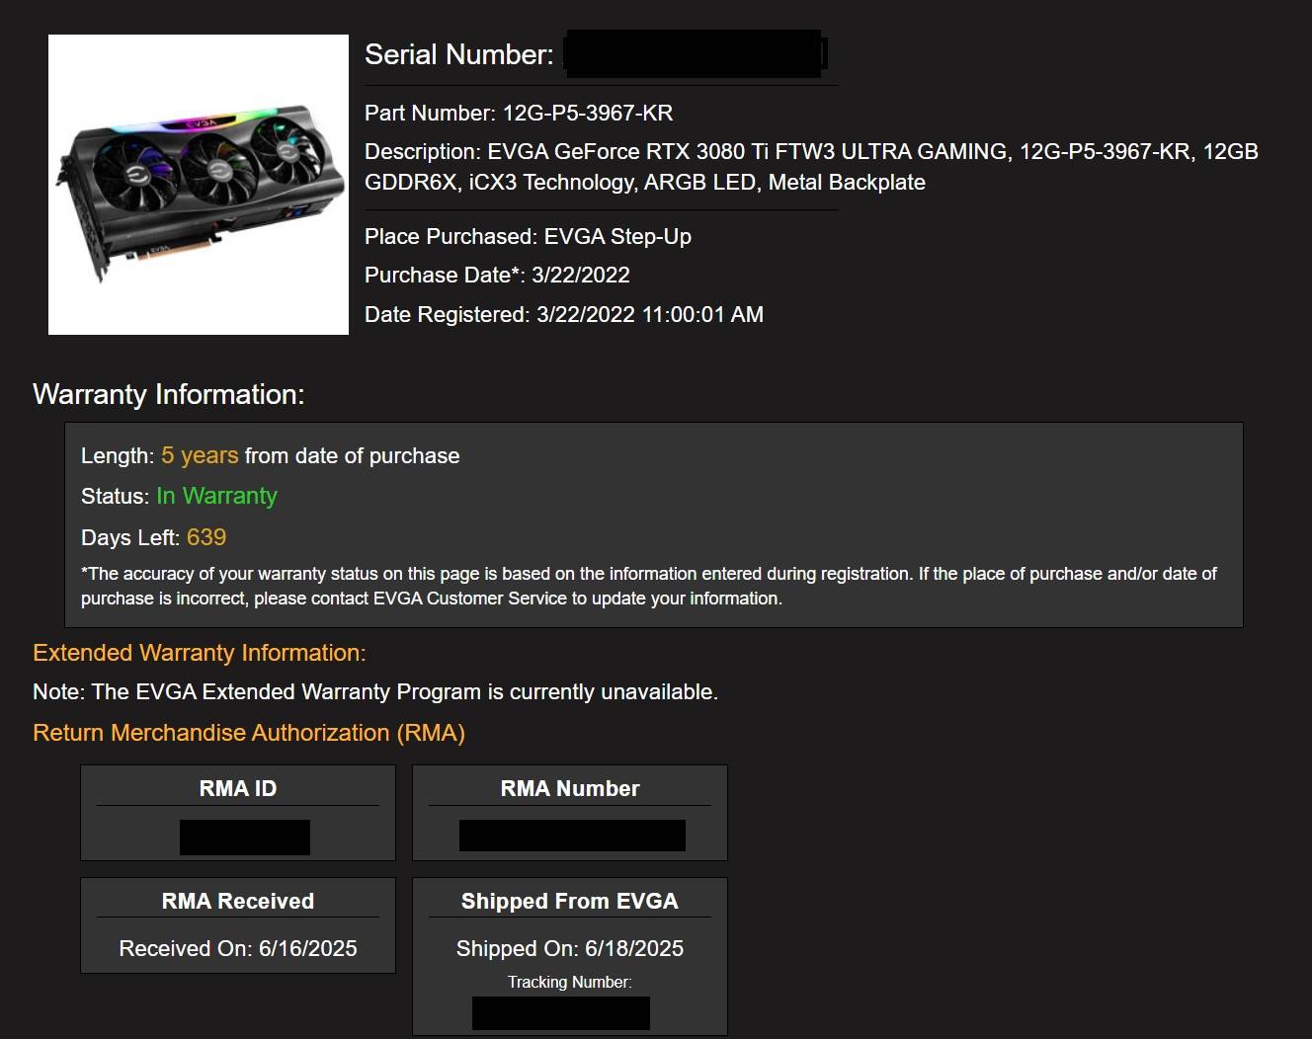
Task: Click the 'Warranty Information:' heading
Action: click(169, 394)
